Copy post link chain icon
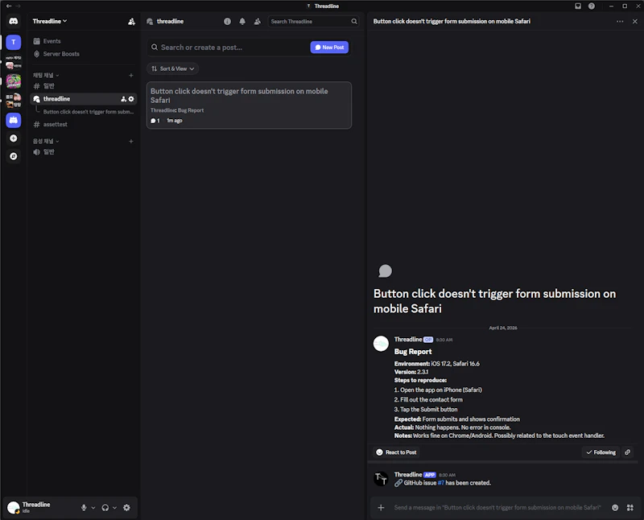Viewport: 644px width, 520px height. [x=628, y=452]
